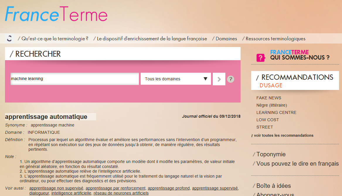342x196 pixels.
Task: Follow 'apprentissage supervisé' link
Action: pos(215,188)
